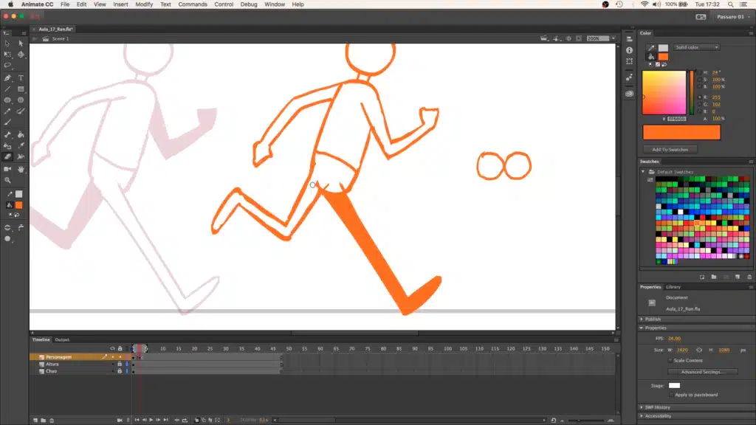Pick the Eraser tool
Viewport: 756px width, 425px height.
coord(7,156)
